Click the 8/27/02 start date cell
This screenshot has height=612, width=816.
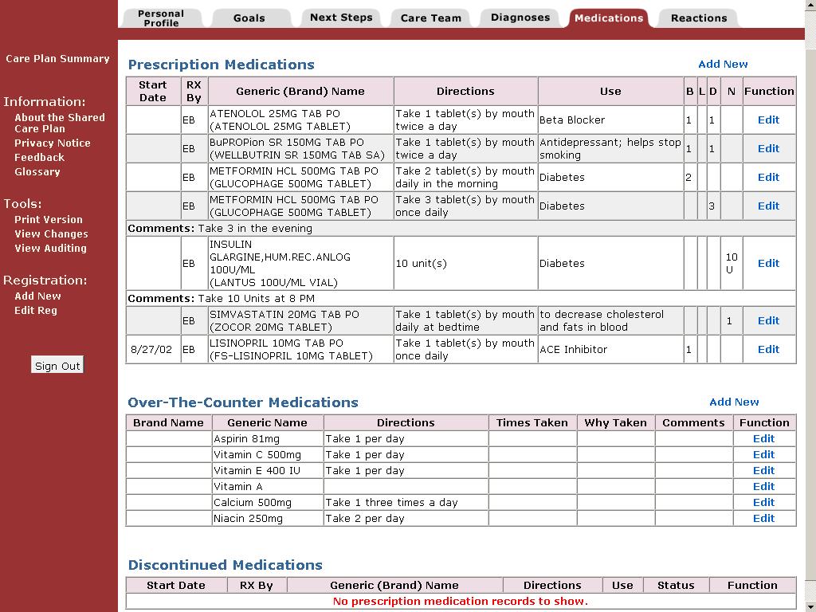pos(153,349)
